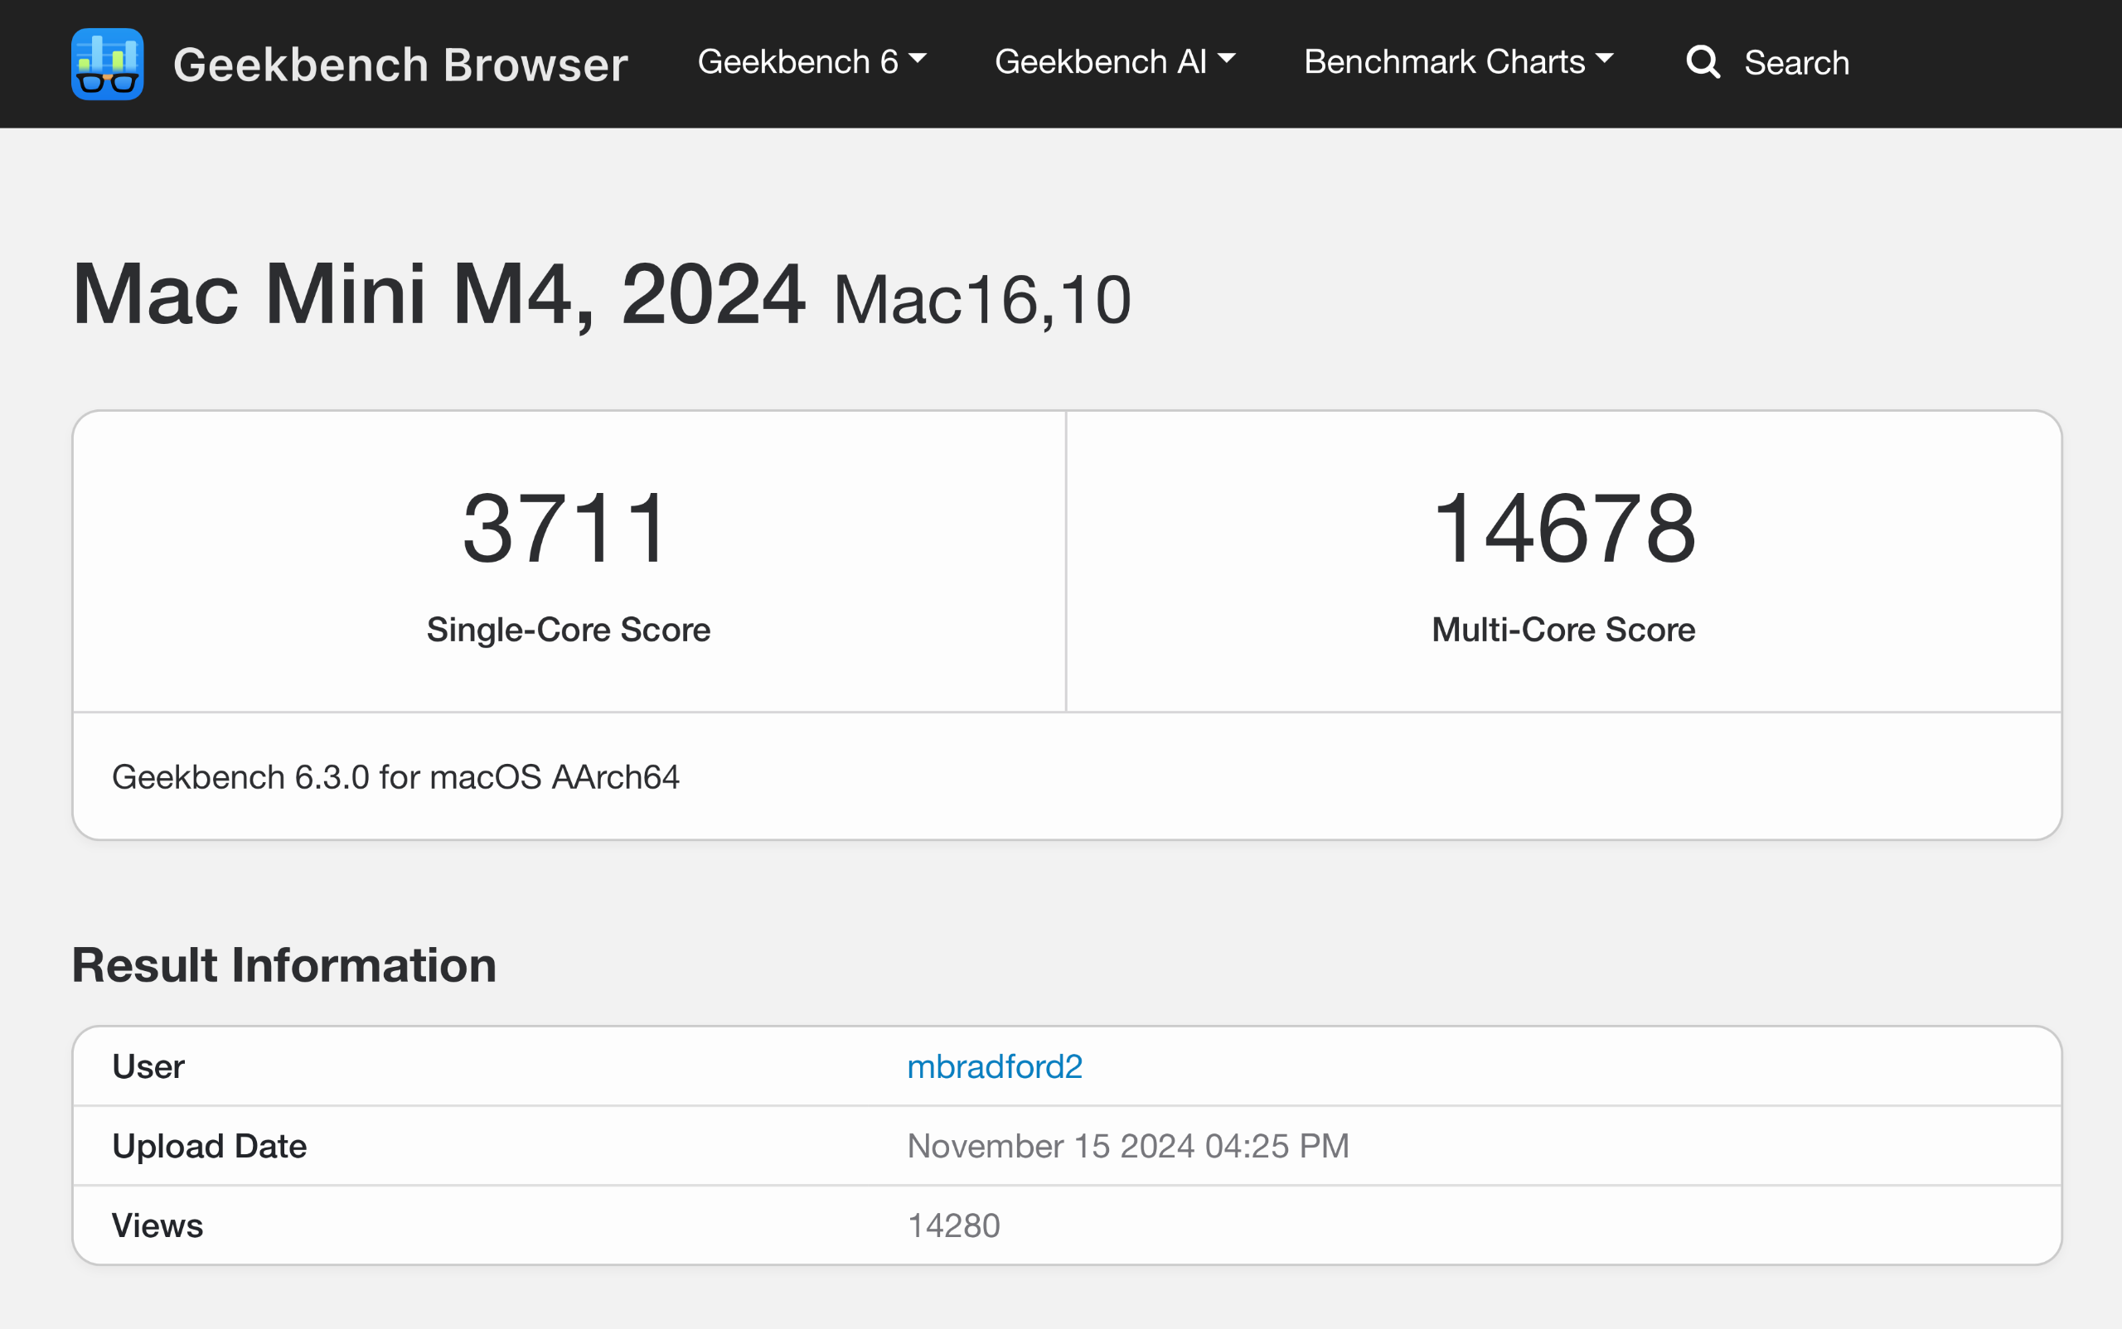Open the Benchmark Charts dropdown

tap(1459, 61)
